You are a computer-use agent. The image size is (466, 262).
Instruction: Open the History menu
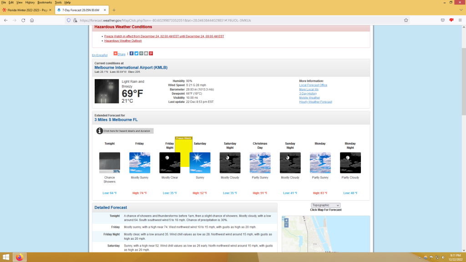30,2
